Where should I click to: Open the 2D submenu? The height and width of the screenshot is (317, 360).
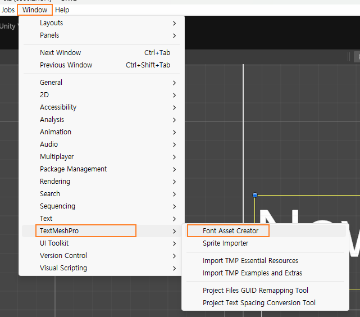pyautogui.click(x=101, y=95)
